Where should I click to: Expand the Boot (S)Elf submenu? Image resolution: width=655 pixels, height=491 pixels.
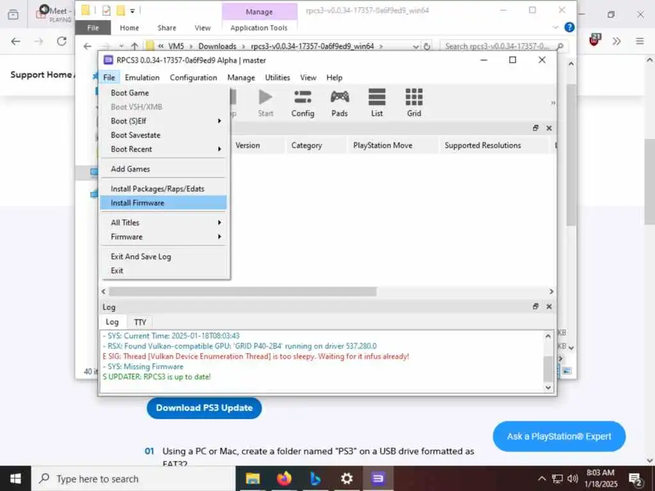pyautogui.click(x=164, y=121)
